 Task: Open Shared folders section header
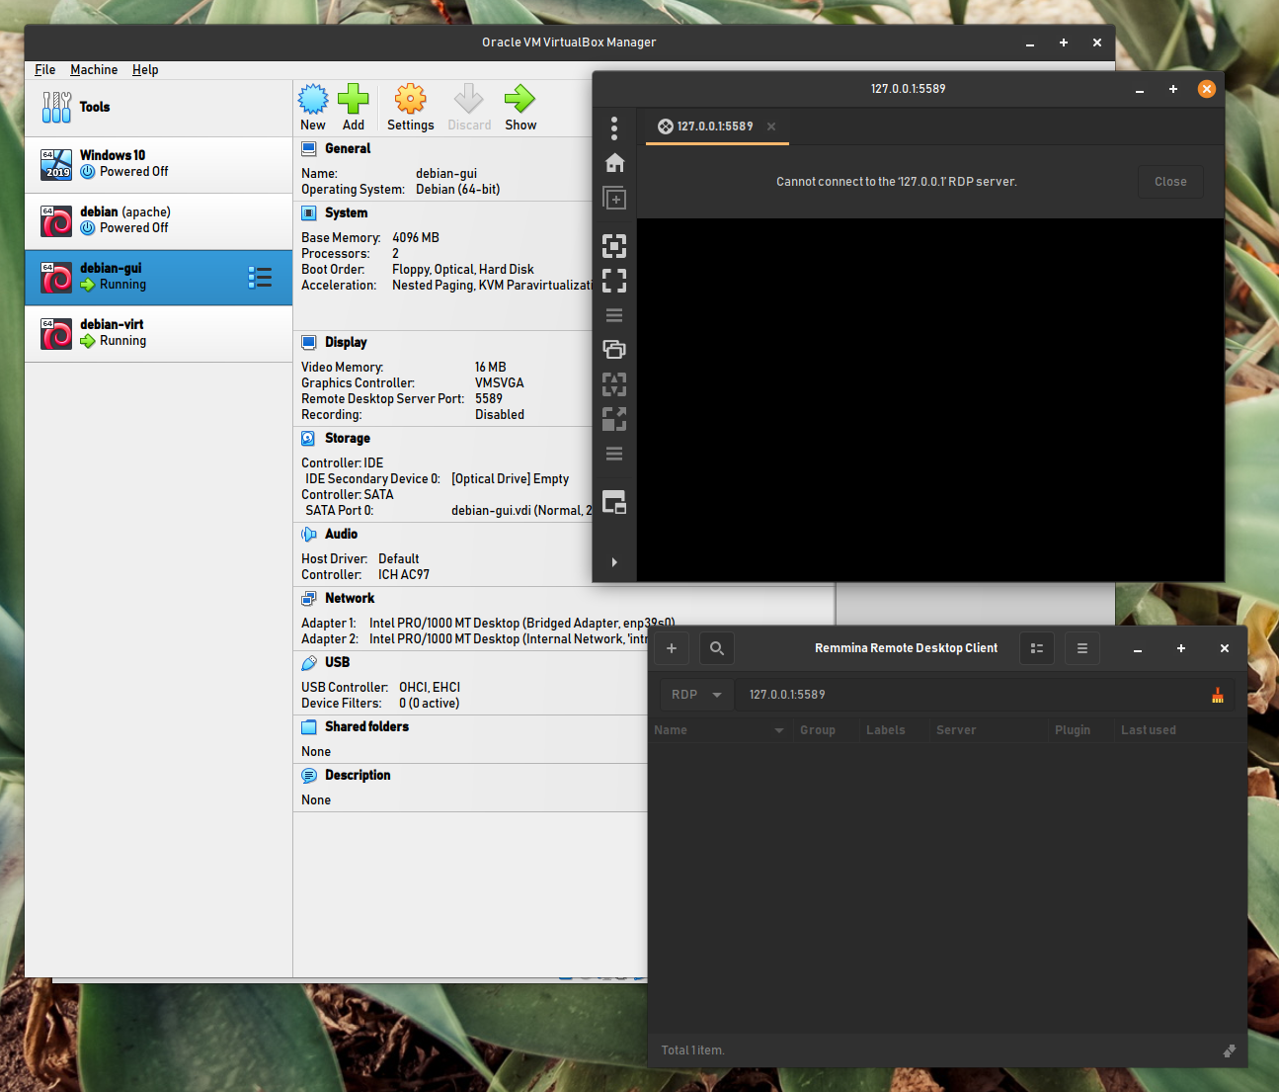click(x=366, y=727)
